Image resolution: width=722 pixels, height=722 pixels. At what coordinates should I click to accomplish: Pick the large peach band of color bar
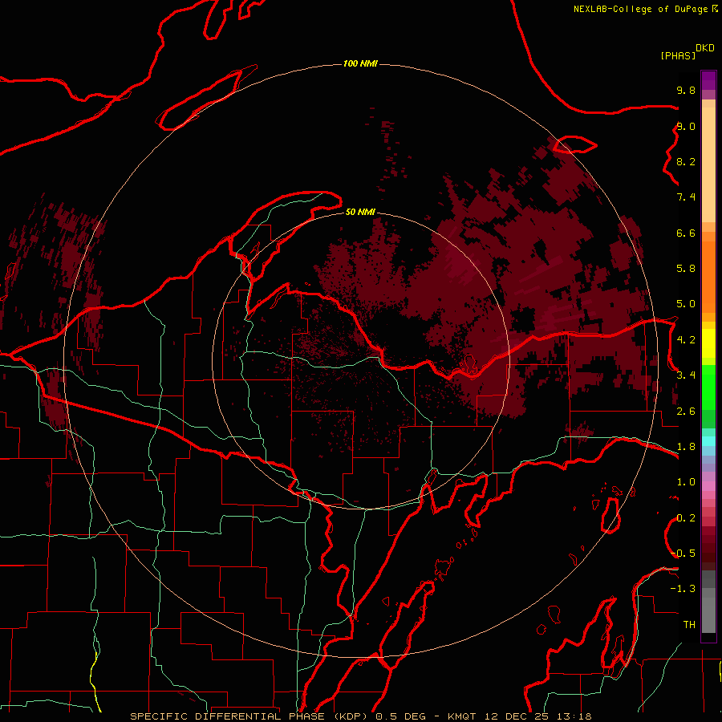[x=708, y=164]
